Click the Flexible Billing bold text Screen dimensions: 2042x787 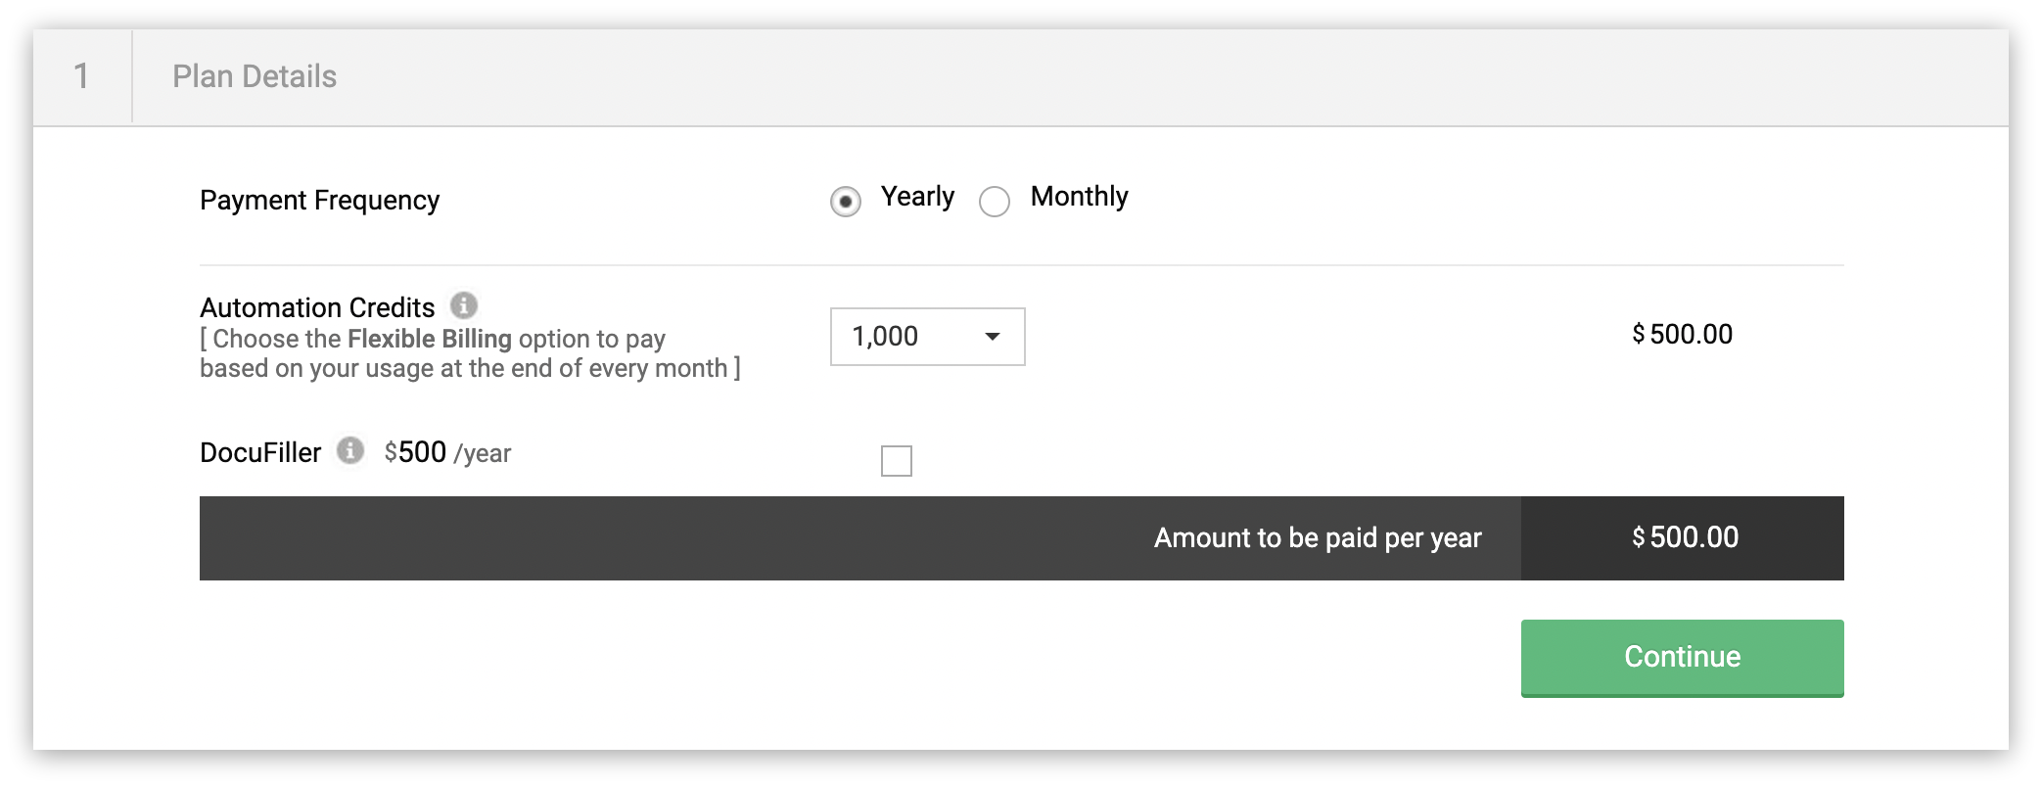click(x=430, y=339)
